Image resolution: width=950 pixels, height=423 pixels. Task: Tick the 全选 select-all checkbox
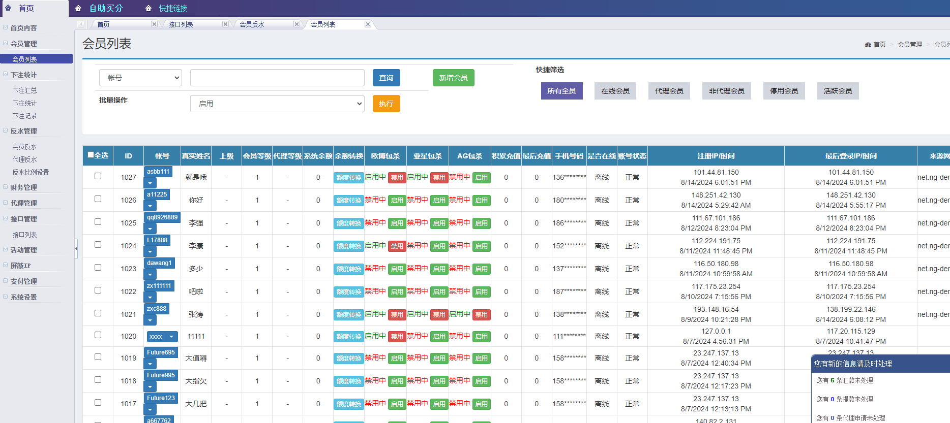[91, 155]
